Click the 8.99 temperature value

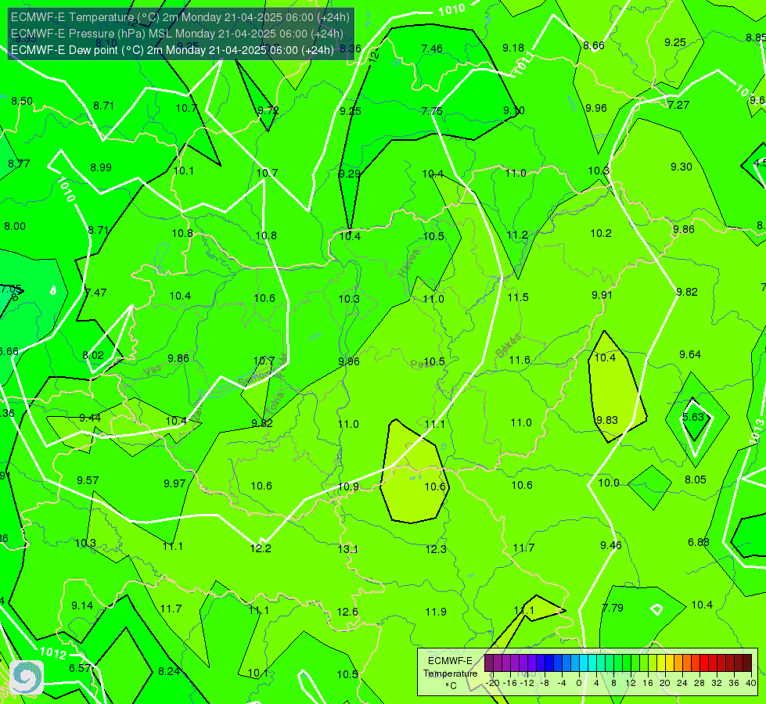click(x=101, y=167)
